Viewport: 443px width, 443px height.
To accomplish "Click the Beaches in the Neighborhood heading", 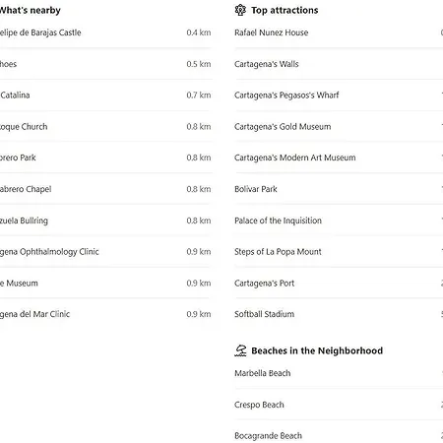I will pos(317,350).
